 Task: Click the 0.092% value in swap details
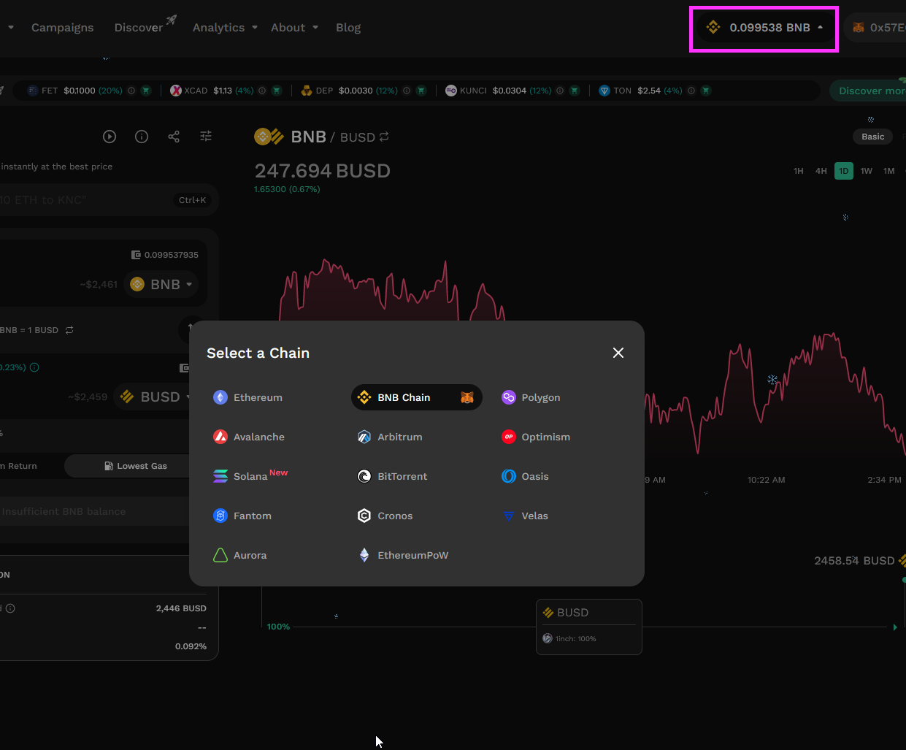click(191, 646)
